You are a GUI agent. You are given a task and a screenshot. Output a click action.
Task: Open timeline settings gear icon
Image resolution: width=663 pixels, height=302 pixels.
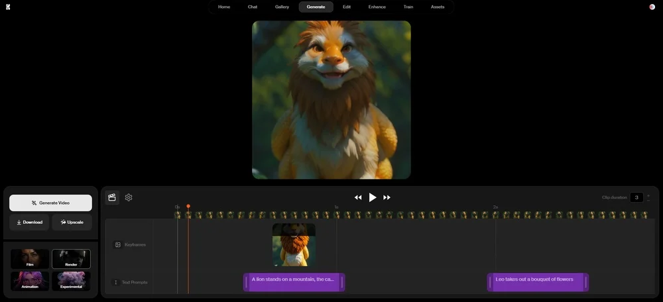click(129, 197)
